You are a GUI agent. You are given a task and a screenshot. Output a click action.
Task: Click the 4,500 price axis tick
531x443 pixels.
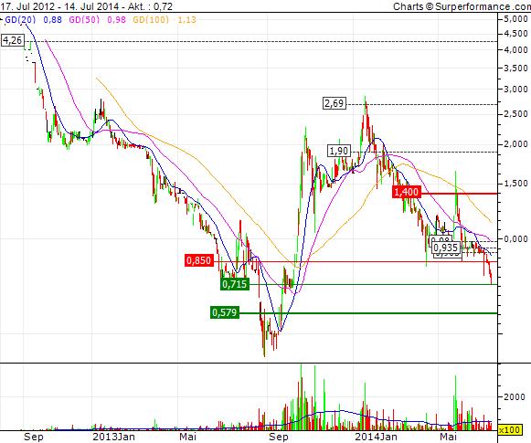(x=515, y=34)
